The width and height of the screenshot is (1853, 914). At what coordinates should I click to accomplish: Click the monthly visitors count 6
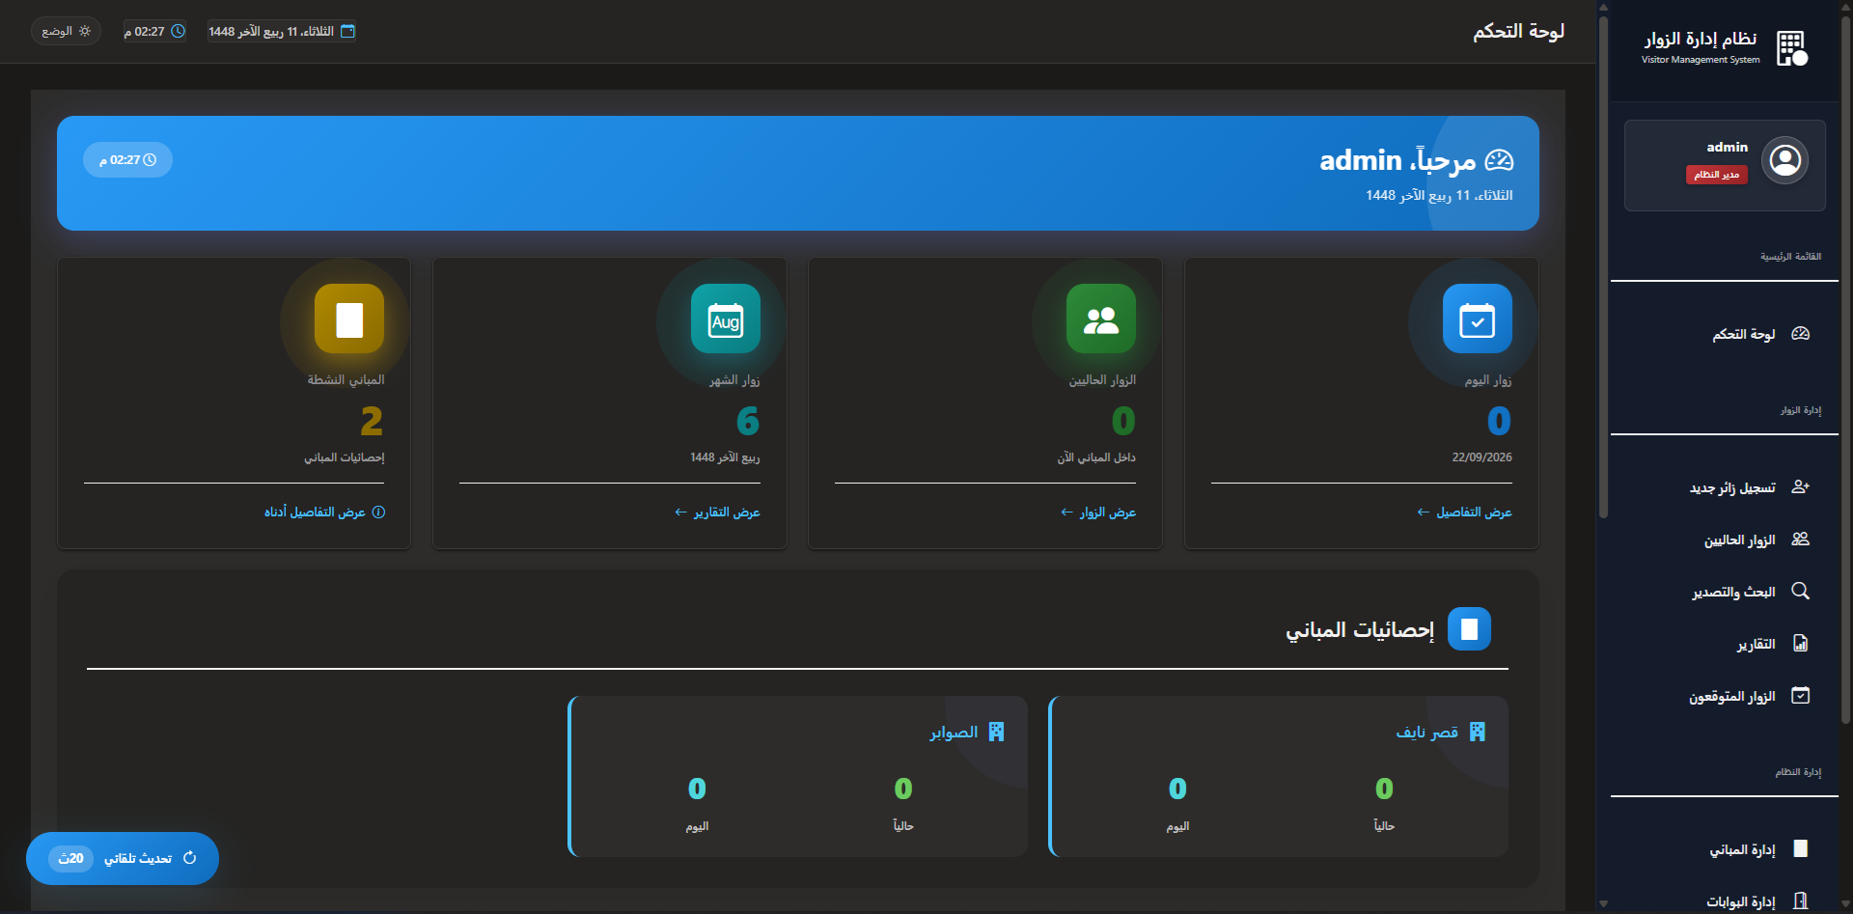(748, 421)
